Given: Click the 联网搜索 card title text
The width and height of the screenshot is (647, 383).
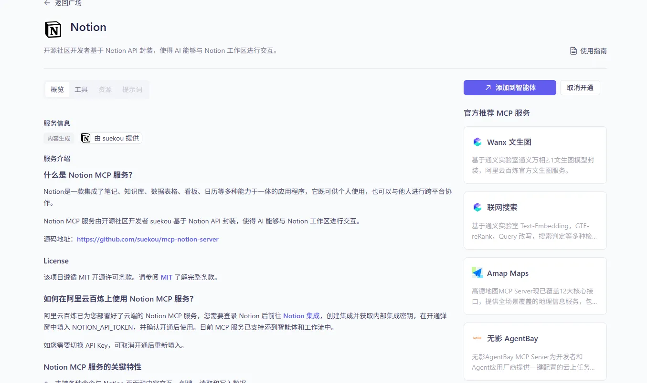Looking at the screenshot, I should point(502,207).
